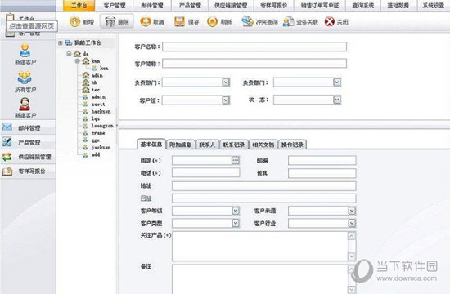Open the 负责部门 dropdown above 状态

point(337,82)
